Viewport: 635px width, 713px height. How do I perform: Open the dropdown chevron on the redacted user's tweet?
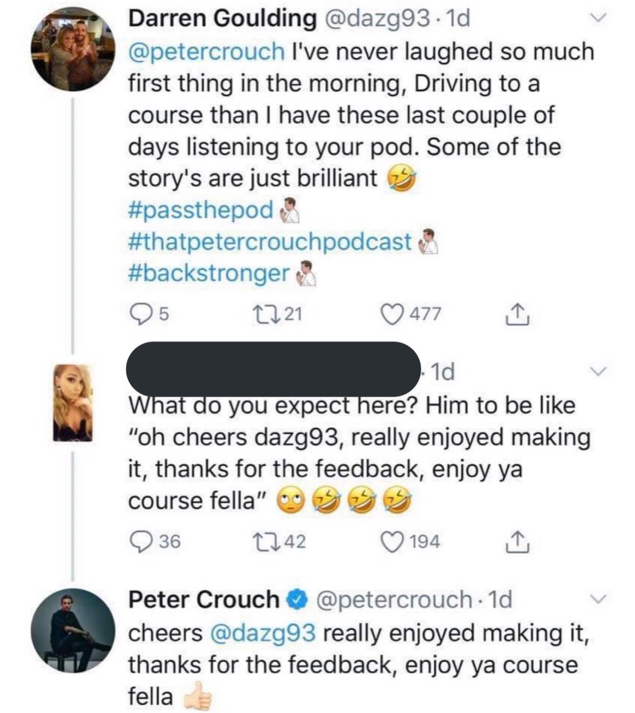point(599,371)
